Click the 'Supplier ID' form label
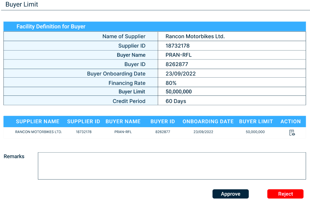Viewport: 310px width, 220px height. pyautogui.click(x=132, y=46)
